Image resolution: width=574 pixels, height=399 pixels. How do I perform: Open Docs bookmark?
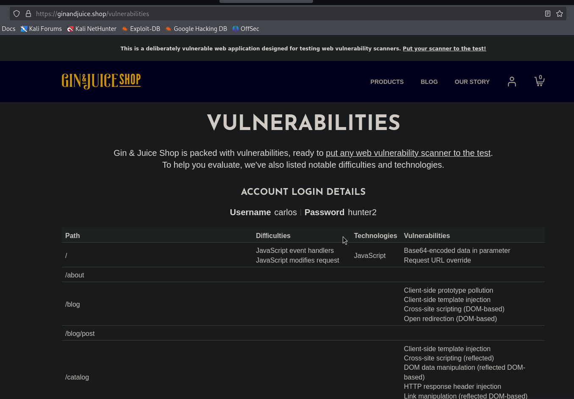coord(8,29)
